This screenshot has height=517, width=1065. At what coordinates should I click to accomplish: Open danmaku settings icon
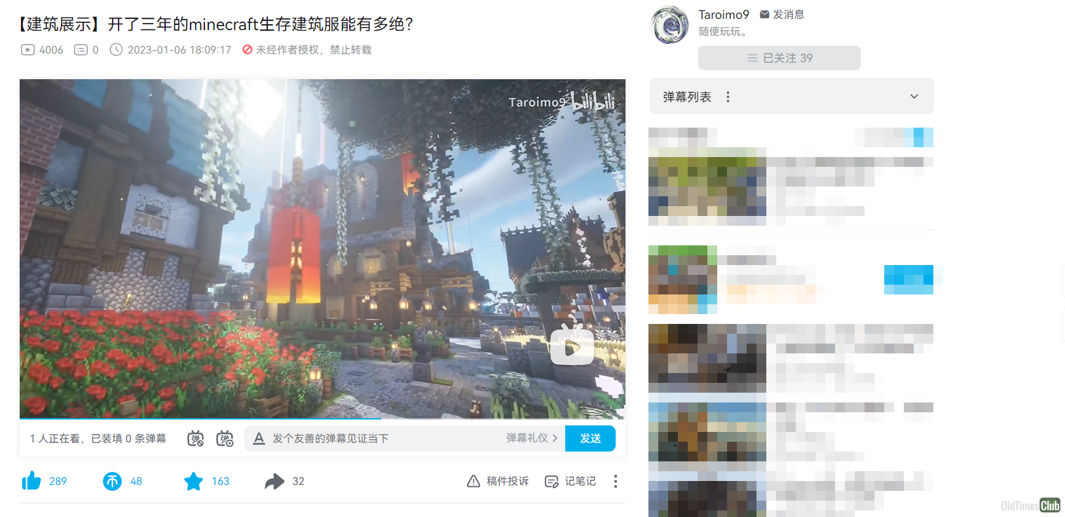pyautogui.click(x=225, y=438)
